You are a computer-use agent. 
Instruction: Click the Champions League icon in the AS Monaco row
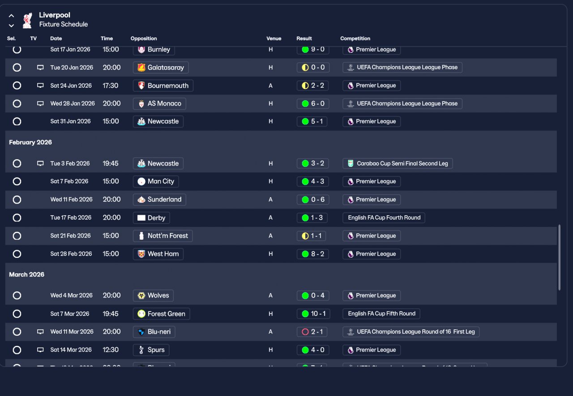351,103
